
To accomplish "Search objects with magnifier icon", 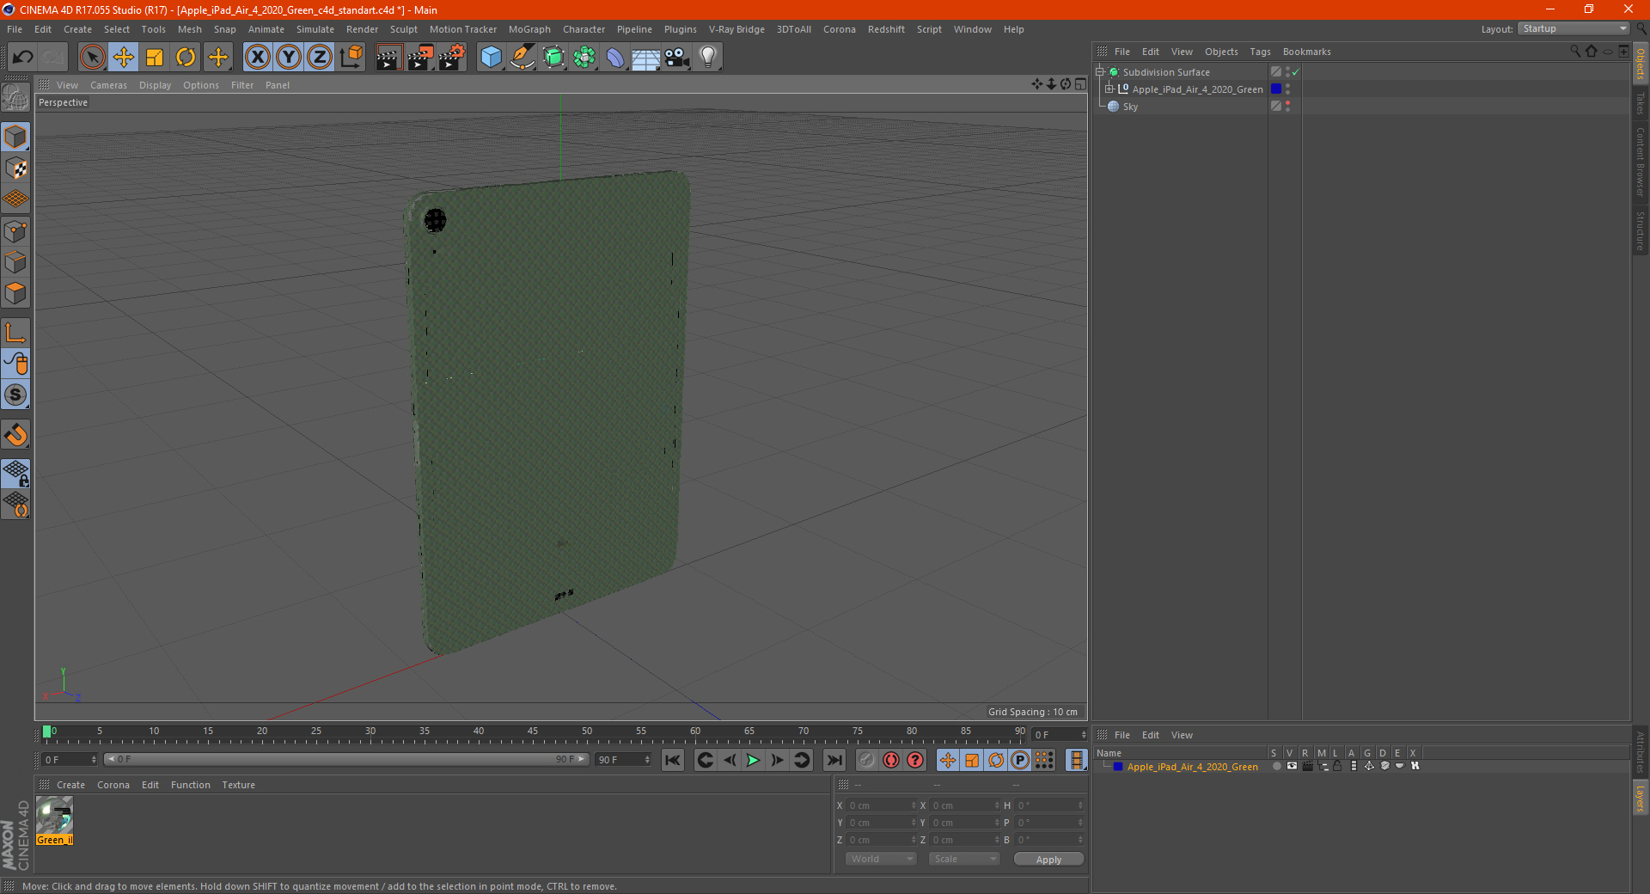I will click(x=1574, y=52).
